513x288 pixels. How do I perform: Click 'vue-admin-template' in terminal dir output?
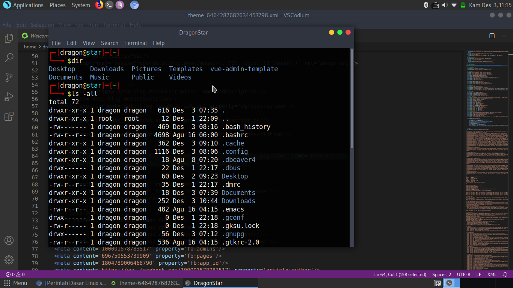tap(244, 69)
